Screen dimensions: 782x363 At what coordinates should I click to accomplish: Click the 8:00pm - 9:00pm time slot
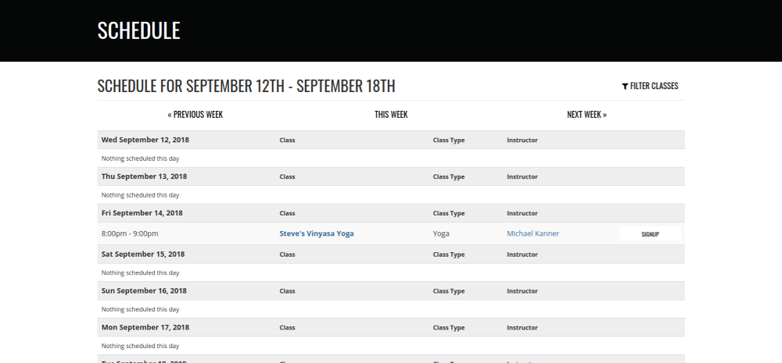pos(130,233)
